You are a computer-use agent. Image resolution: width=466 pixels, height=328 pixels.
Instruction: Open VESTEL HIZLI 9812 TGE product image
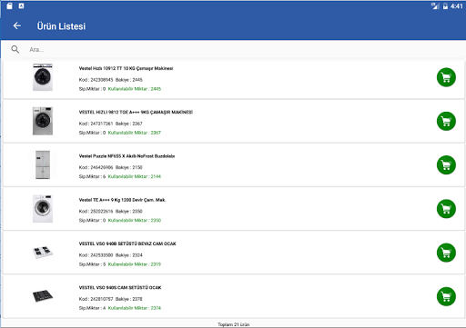click(x=43, y=121)
